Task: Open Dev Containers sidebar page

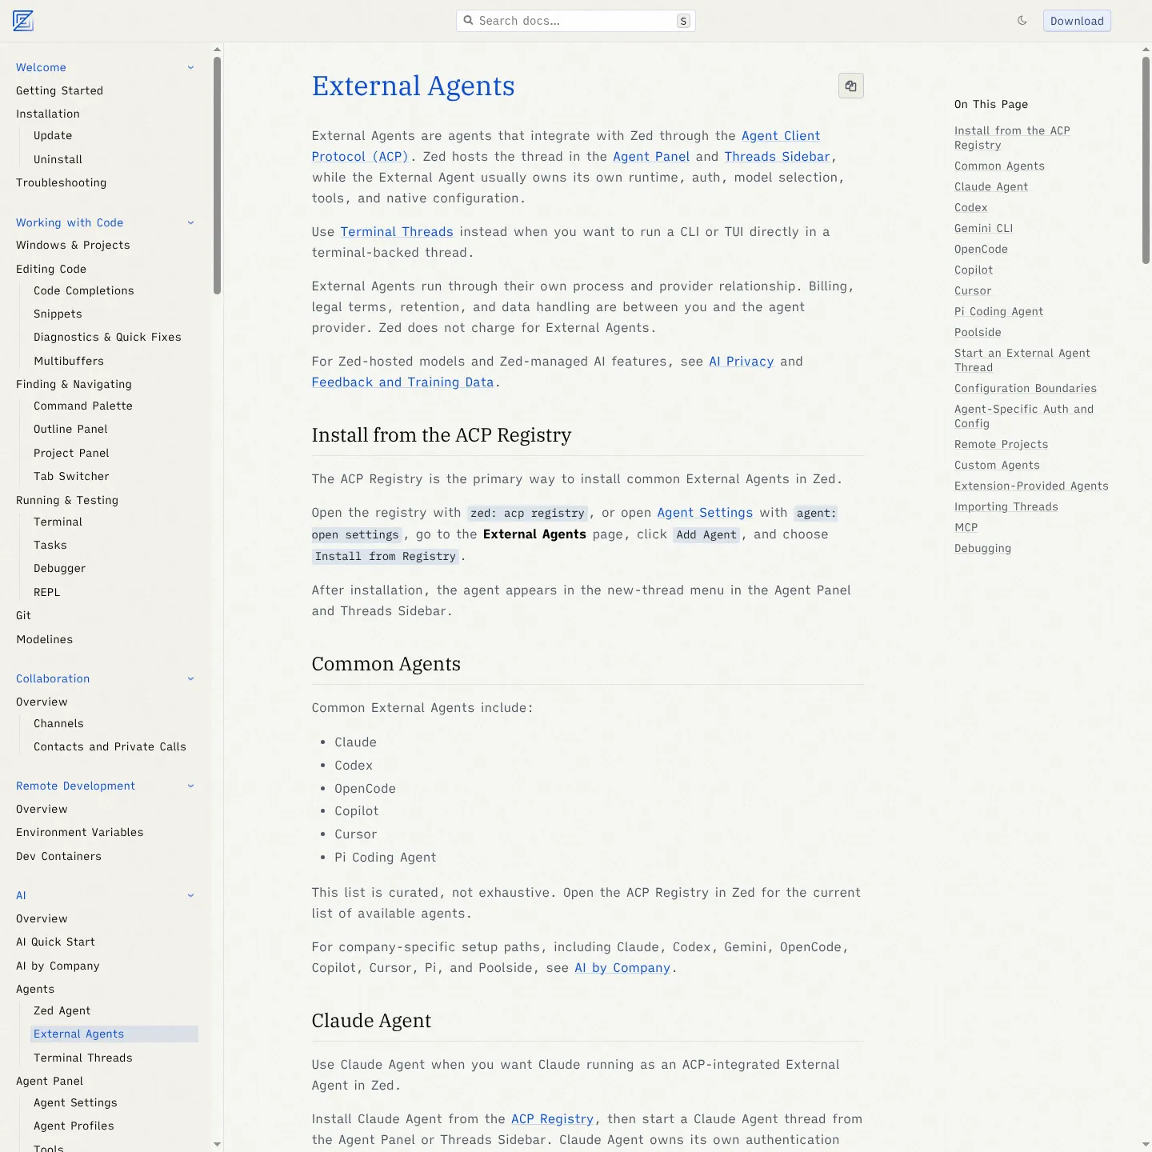Action: tap(58, 856)
